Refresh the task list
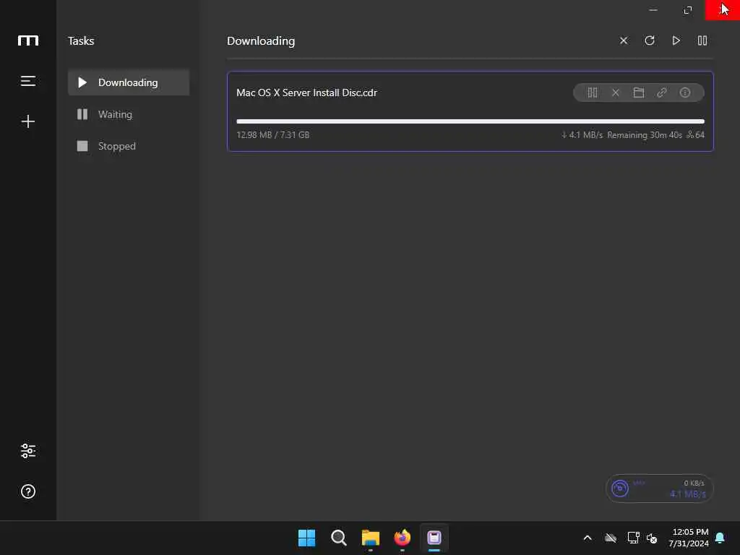 coord(650,40)
